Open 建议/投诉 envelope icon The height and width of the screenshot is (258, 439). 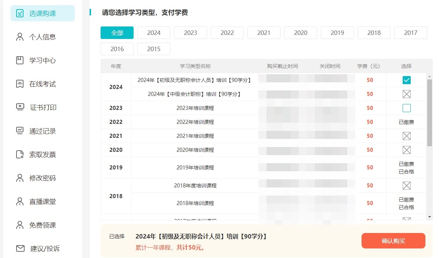click(20, 248)
